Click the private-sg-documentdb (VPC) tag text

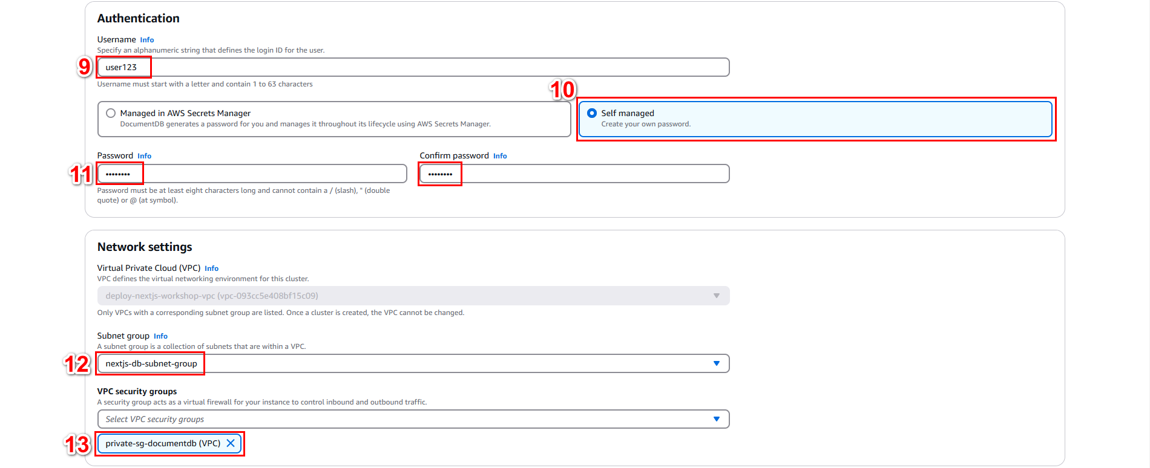[163, 443]
